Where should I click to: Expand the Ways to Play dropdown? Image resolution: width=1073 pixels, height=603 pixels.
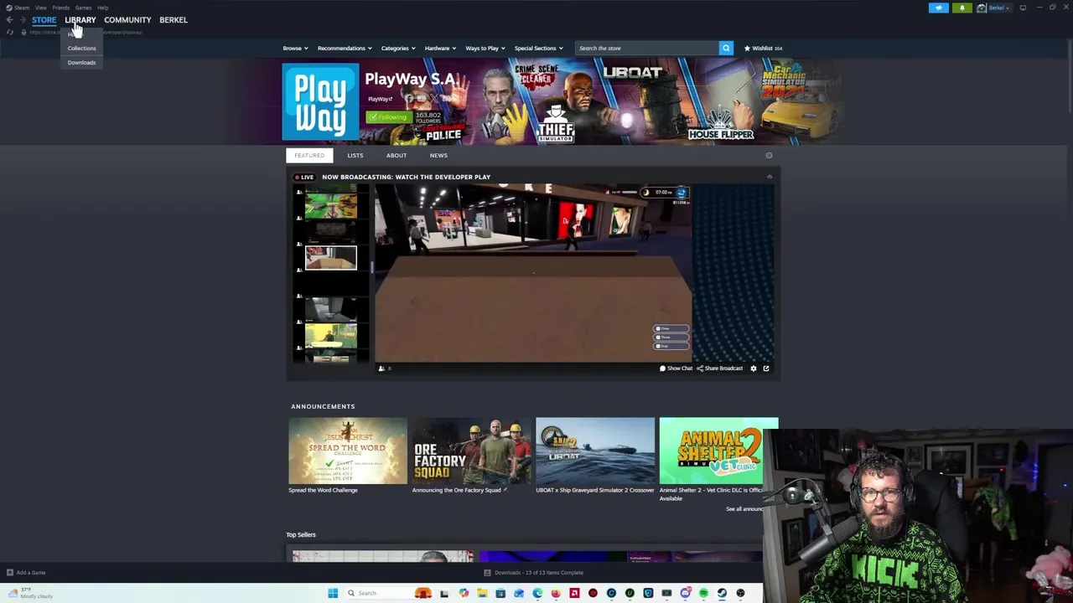pyautogui.click(x=485, y=48)
